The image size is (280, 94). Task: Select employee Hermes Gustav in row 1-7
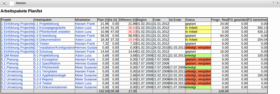(x=86, y=48)
